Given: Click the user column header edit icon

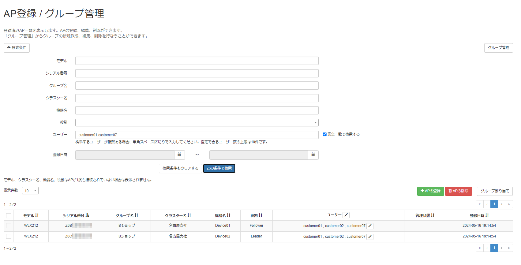Looking at the screenshot, I should [346, 215].
